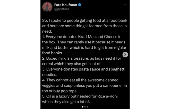
Task: Select the first carousel indicator dot
Action: click(83, 107)
